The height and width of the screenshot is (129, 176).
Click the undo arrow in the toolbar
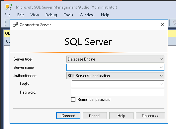(174, 23)
